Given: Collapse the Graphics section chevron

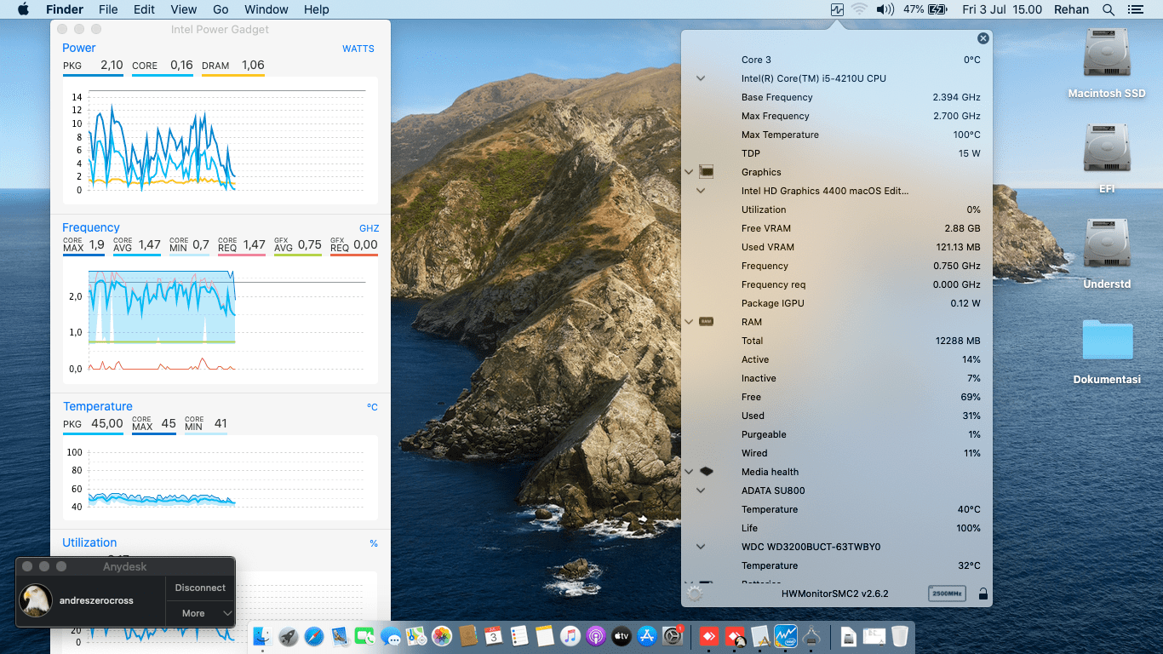Looking at the screenshot, I should 689,172.
